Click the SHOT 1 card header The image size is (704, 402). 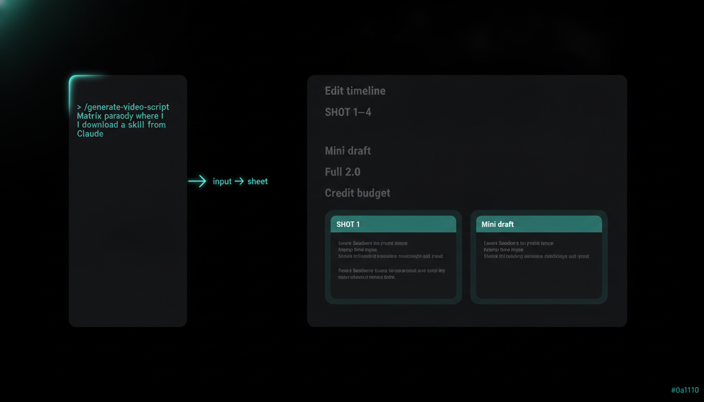393,224
